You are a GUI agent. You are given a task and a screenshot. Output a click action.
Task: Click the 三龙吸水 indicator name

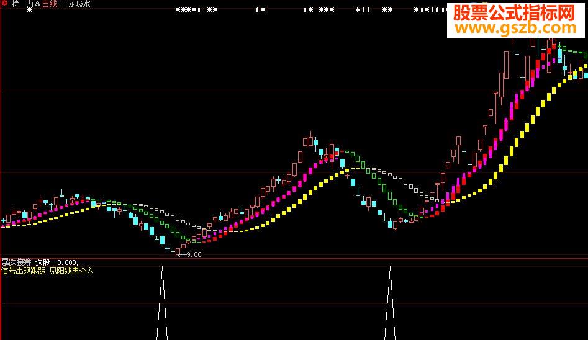click(x=75, y=4)
